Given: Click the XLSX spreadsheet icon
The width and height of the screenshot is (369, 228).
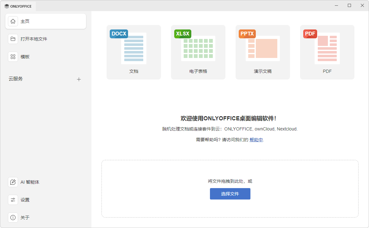Looking at the screenshot, I should [x=195, y=46].
